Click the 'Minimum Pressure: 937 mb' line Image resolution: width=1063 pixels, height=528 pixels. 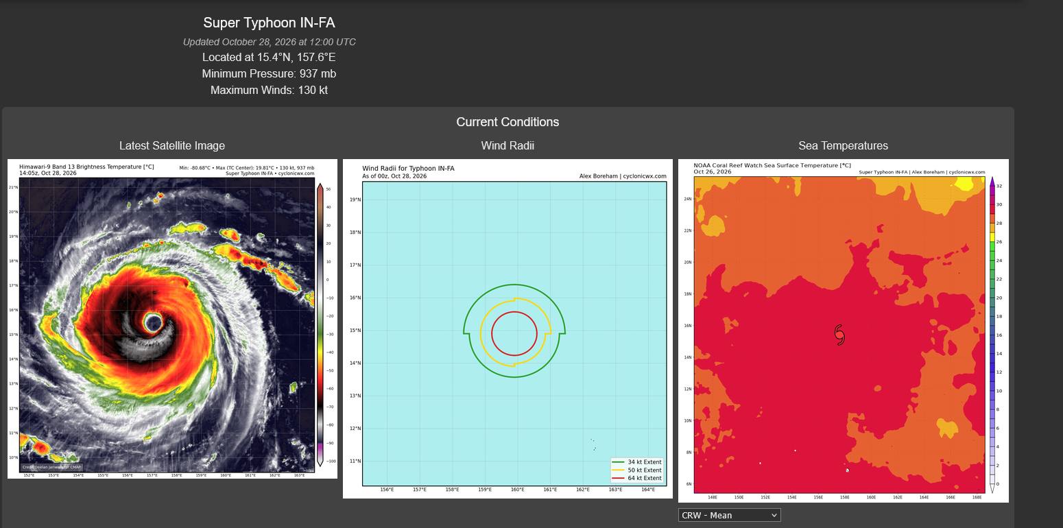270,74
